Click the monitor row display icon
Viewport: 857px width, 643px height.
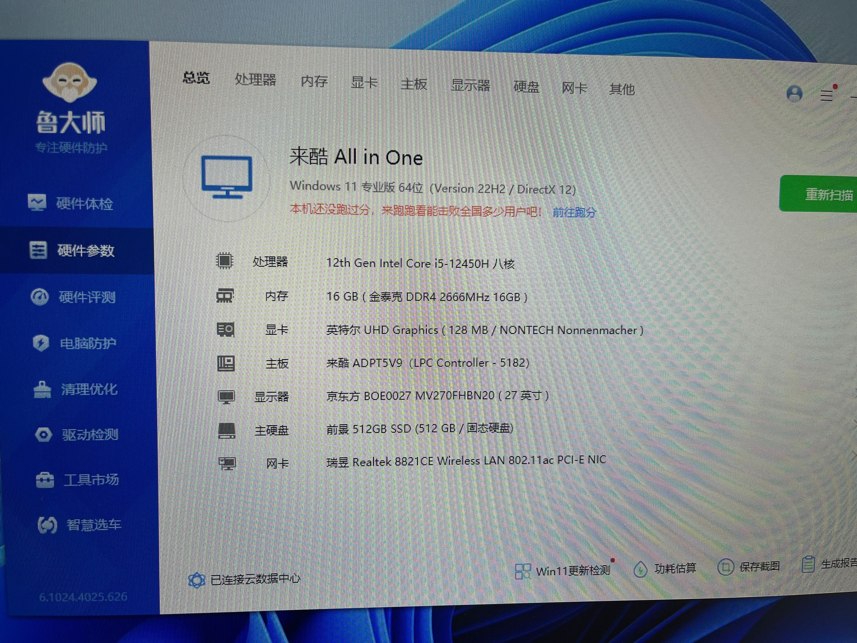coord(226,397)
